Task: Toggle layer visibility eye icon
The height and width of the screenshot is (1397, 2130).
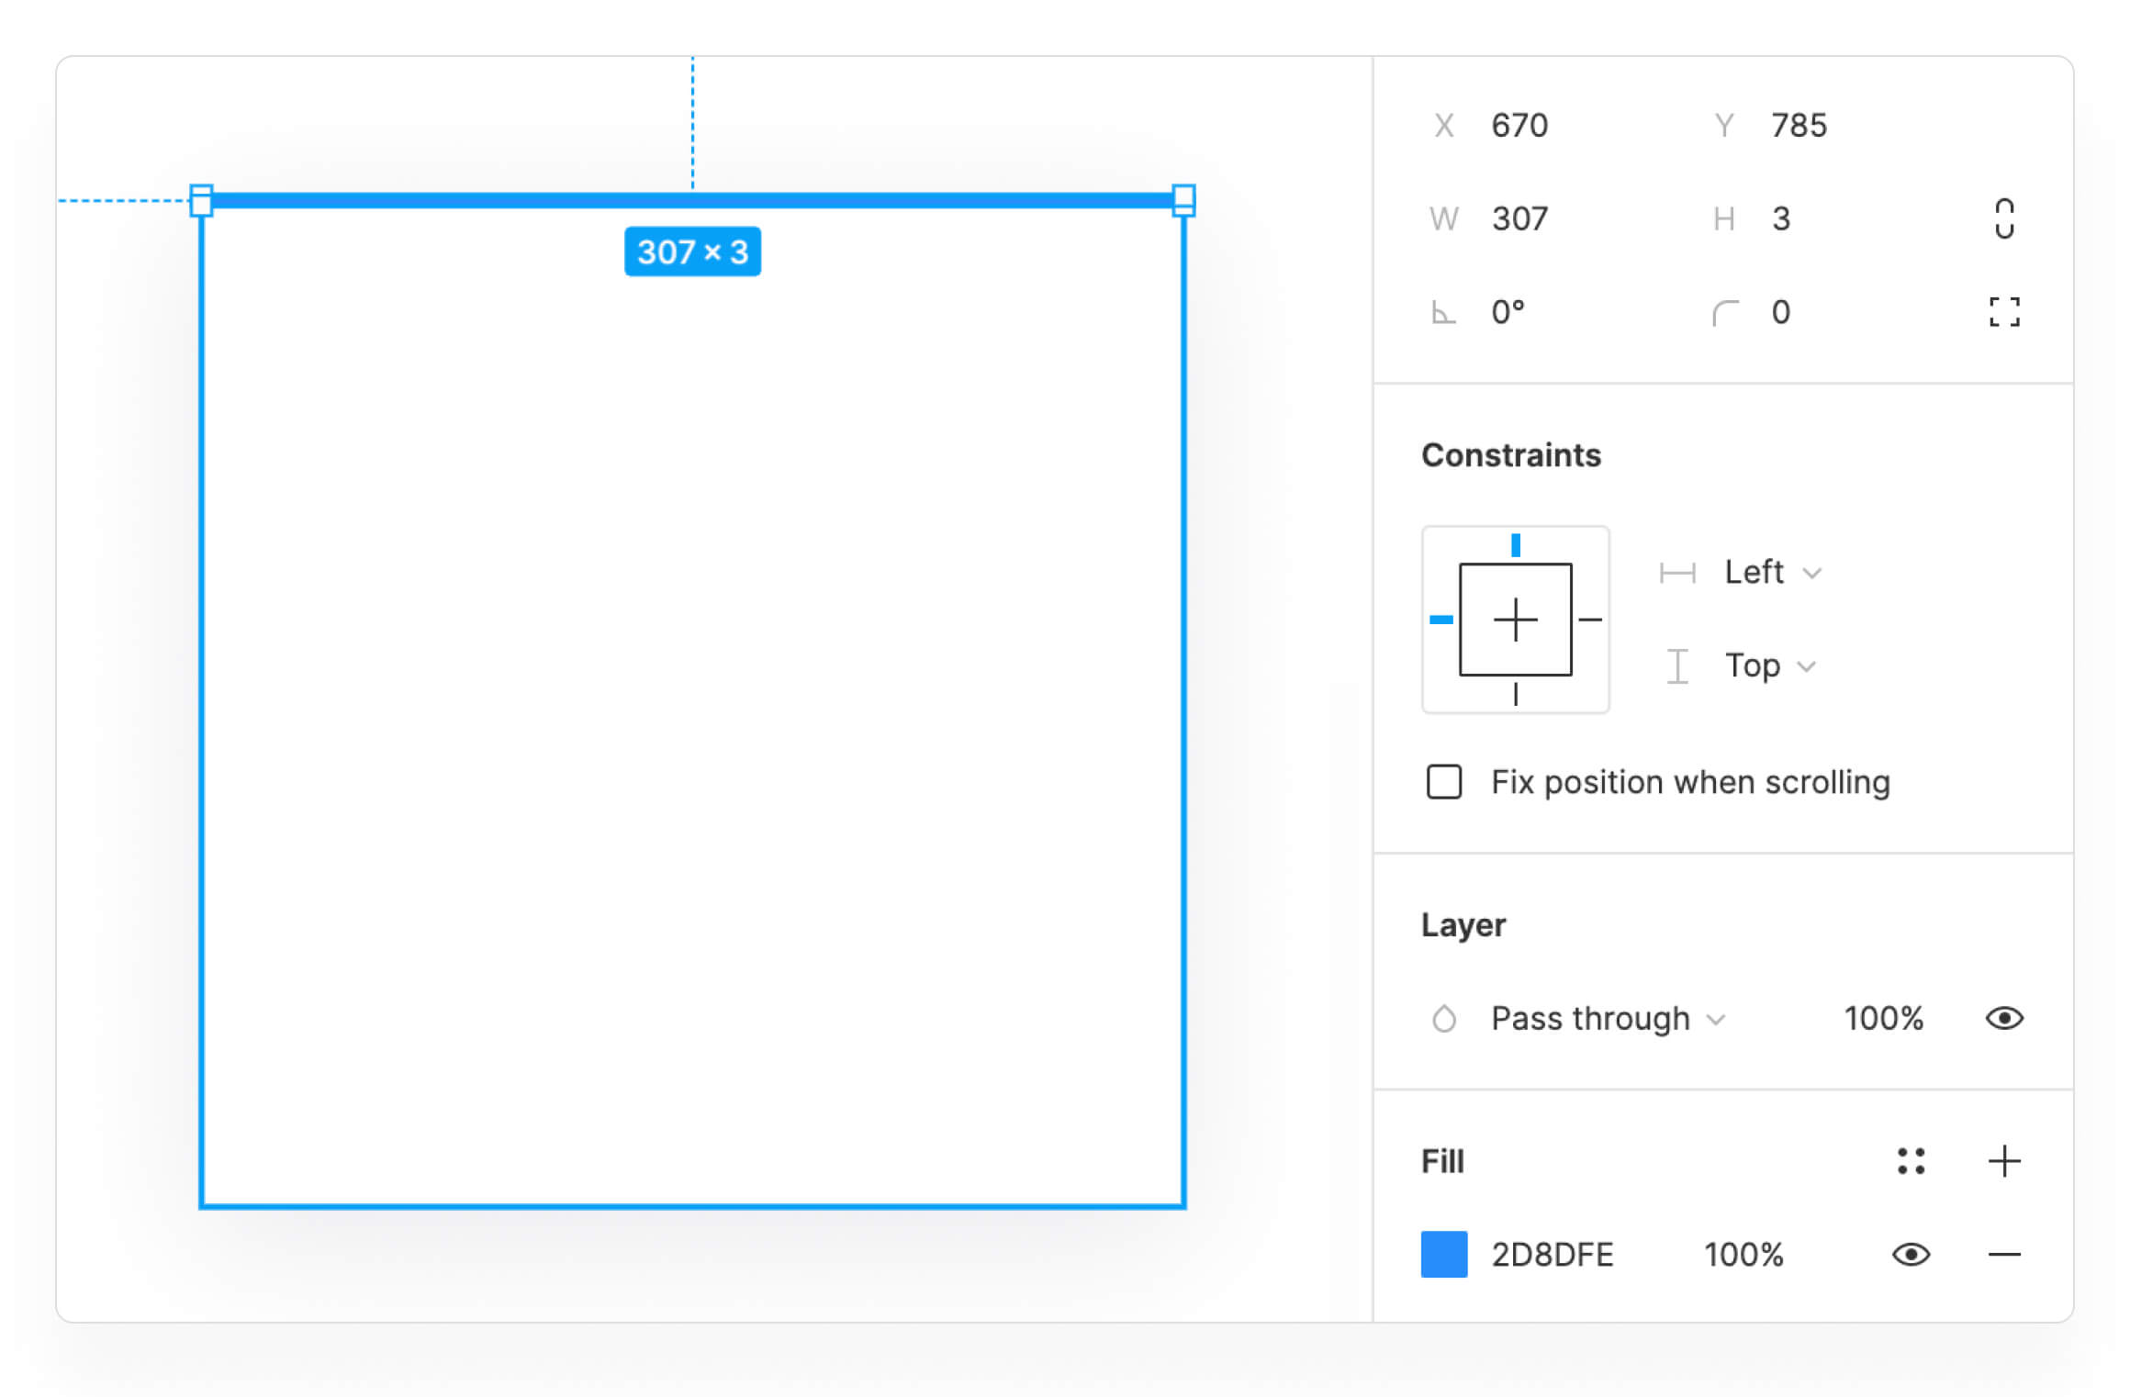Action: pos(2004,1018)
